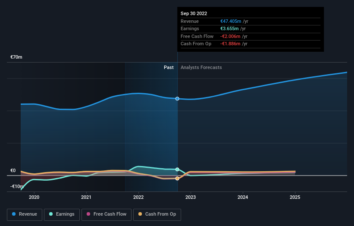Click the 2022 x-axis label
354x226 pixels.
[138, 198]
